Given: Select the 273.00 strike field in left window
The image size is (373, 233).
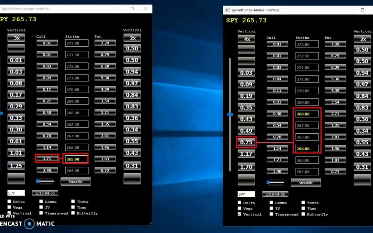Looking at the screenshot, I should 77,43.
